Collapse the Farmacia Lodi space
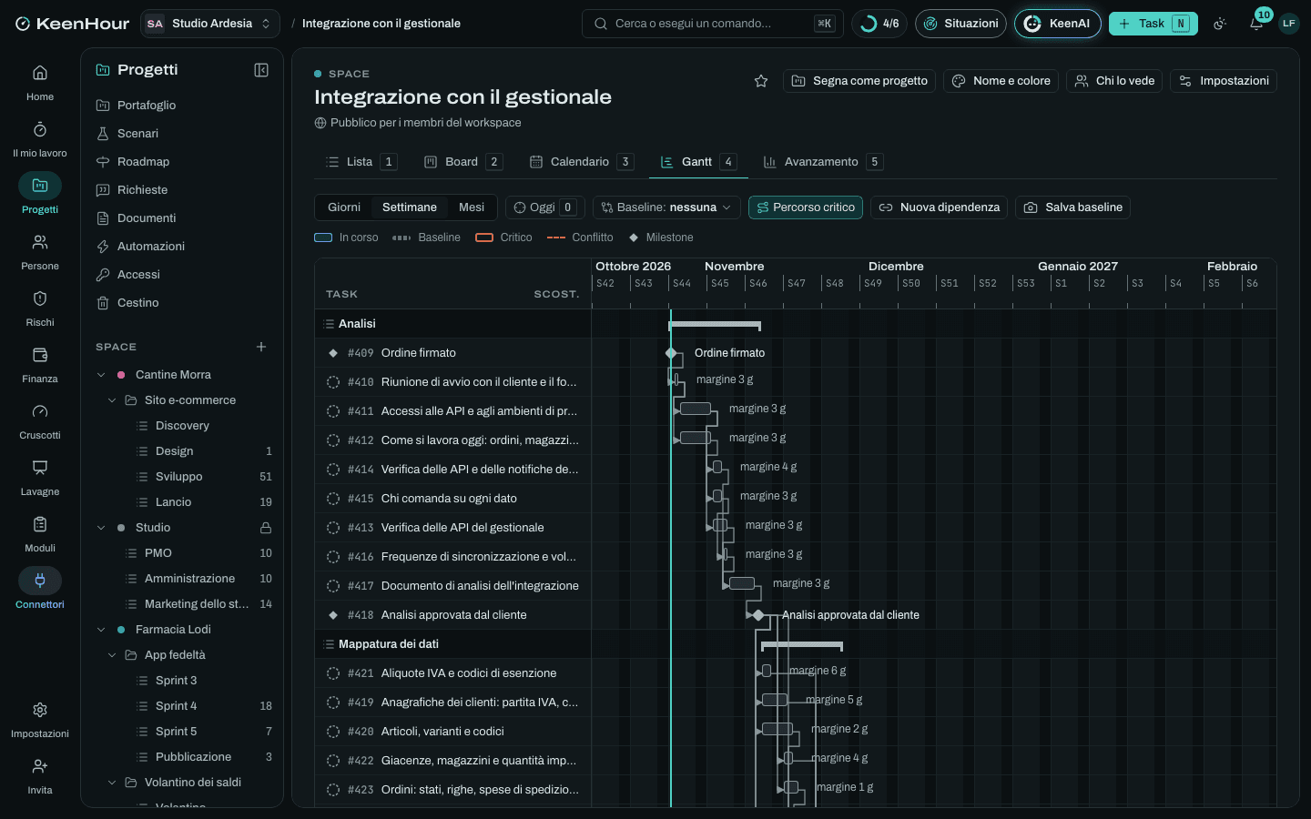 coord(101,630)
